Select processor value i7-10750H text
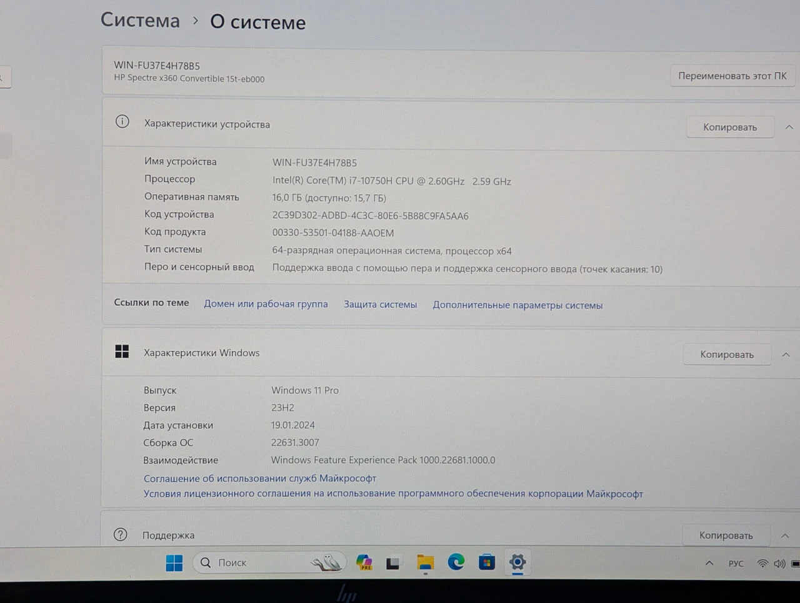The height and width of the screenshot is (603, 800). click(392, 181)
